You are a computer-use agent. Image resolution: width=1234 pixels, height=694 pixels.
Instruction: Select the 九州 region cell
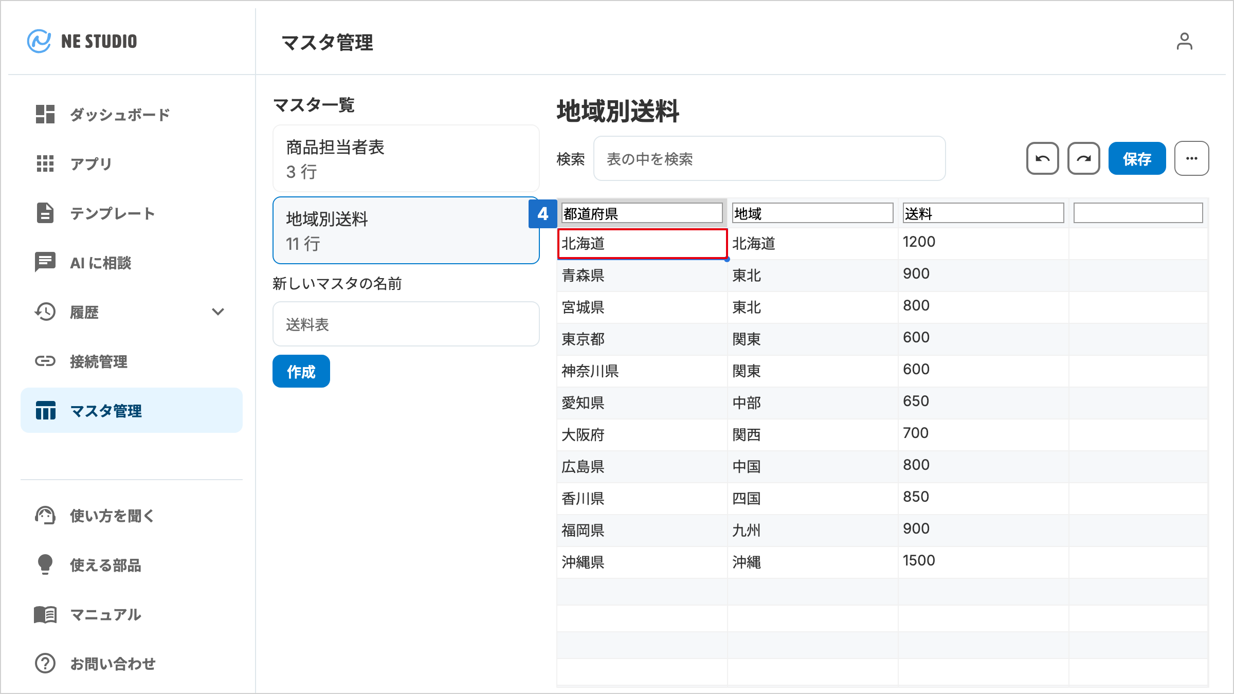tap(813, 531)
